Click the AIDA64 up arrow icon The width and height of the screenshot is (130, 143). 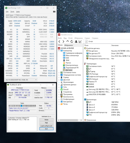(68, 41)
